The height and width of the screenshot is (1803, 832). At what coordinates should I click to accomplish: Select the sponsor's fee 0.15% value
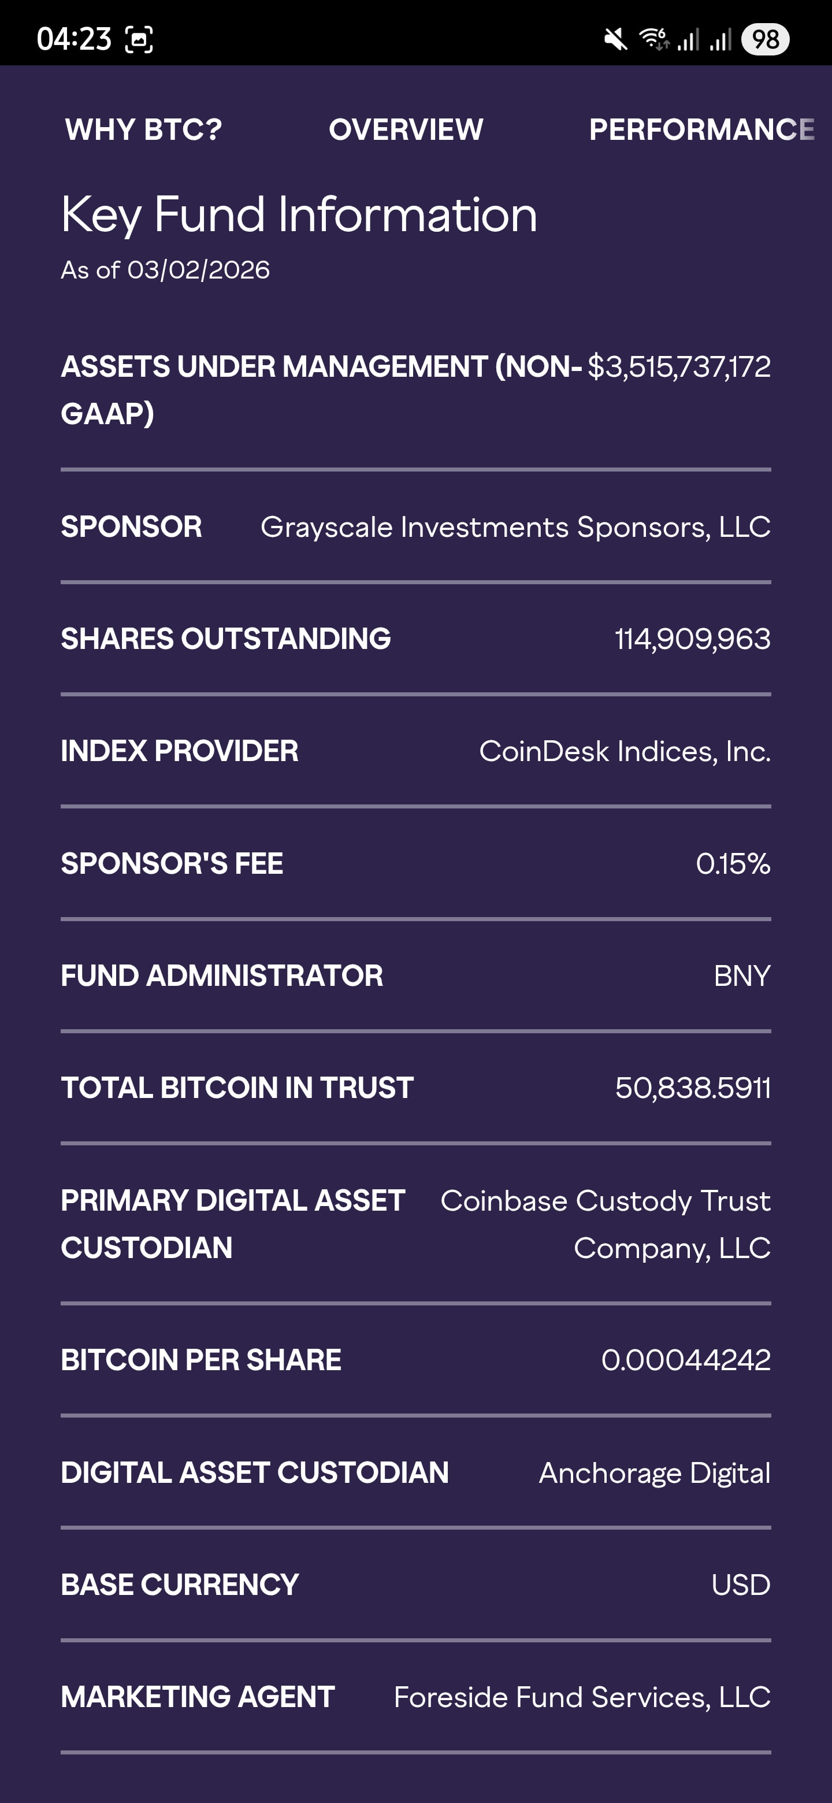click(x=733, y=864)
